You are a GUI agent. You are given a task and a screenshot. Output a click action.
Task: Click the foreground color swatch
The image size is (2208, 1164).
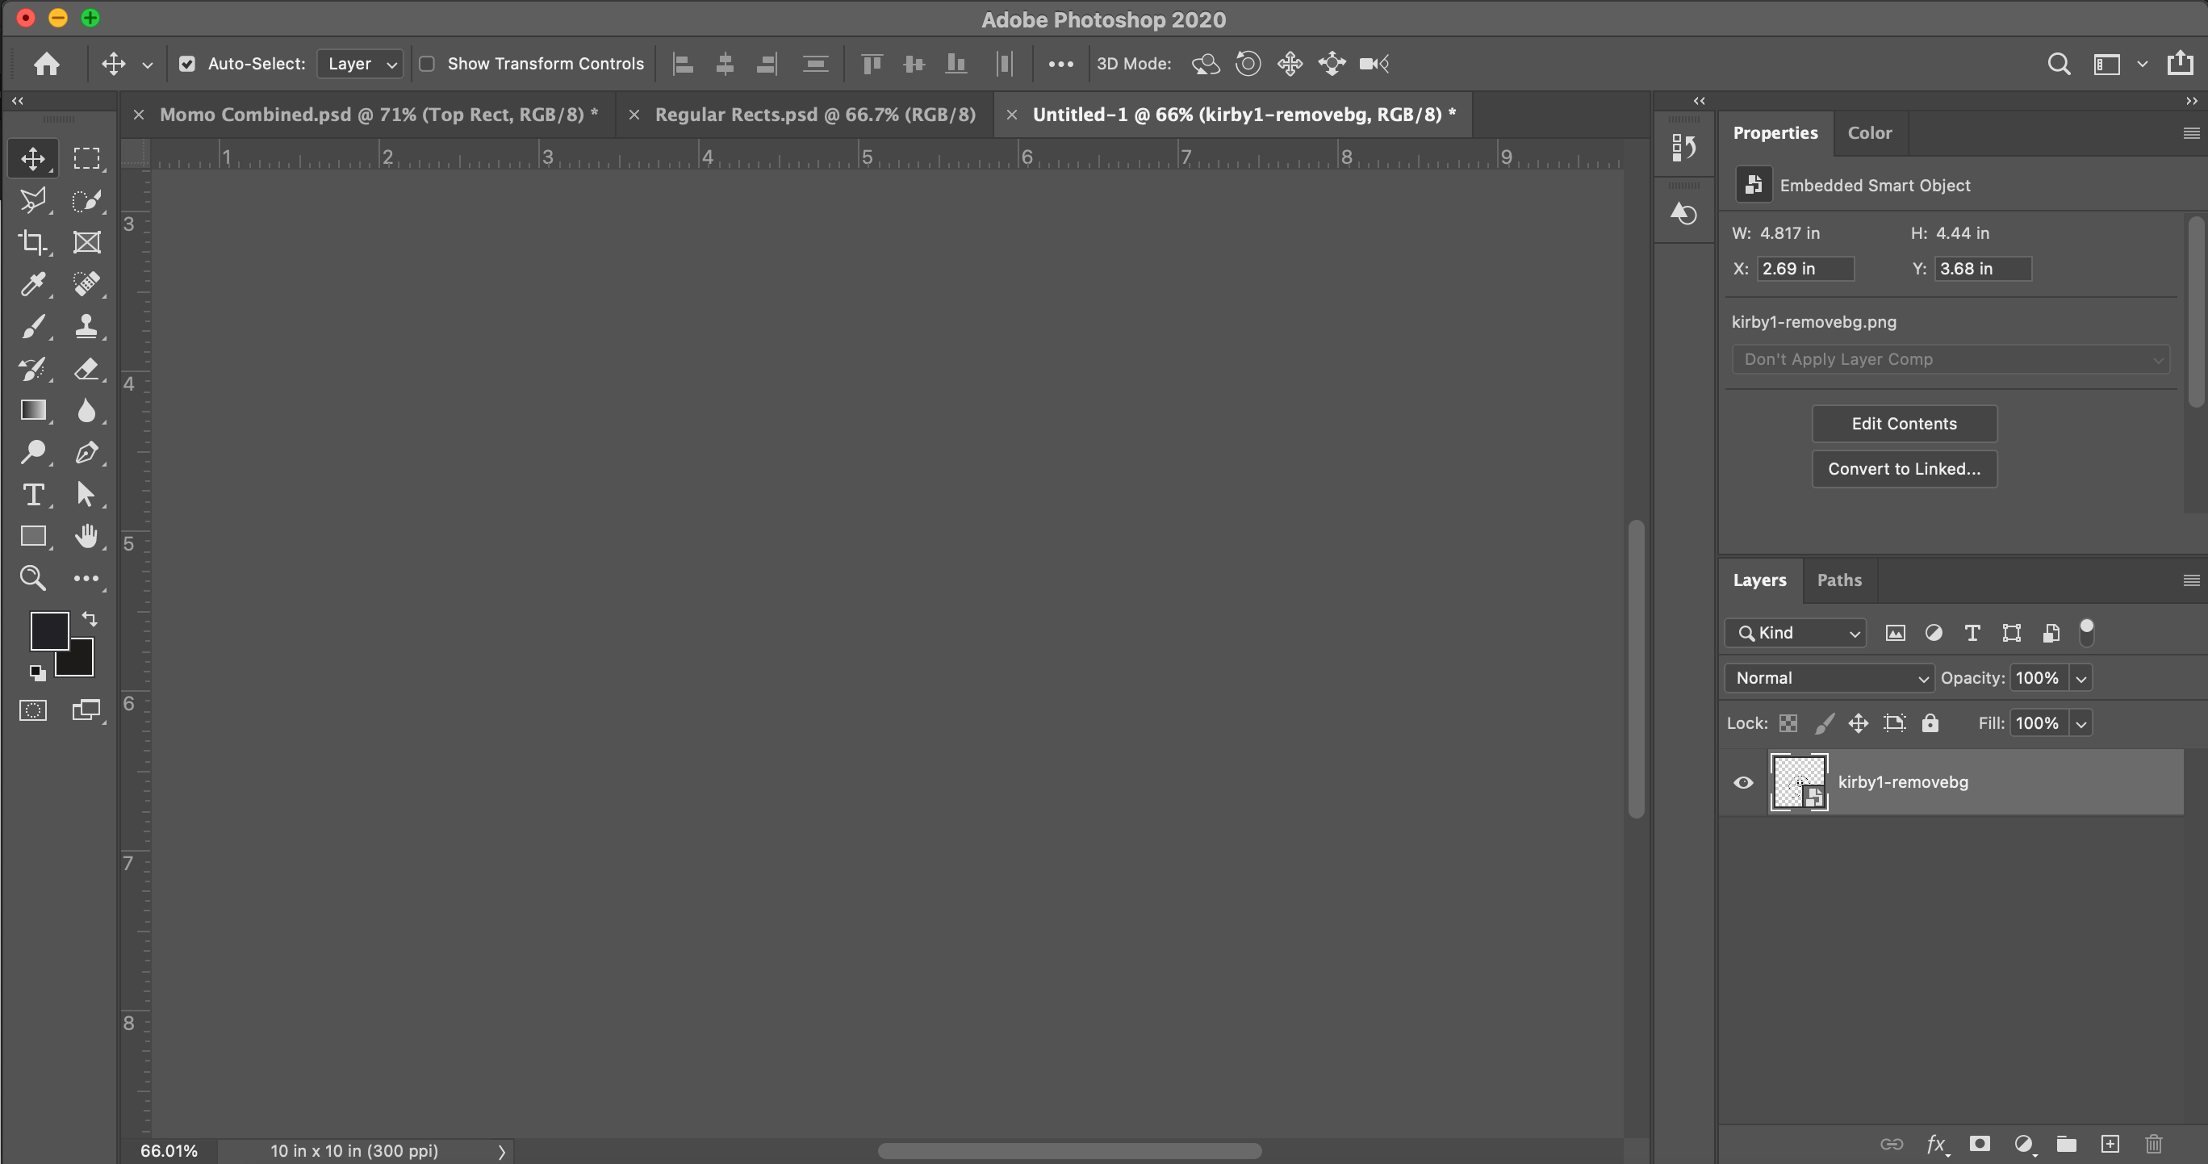click(x=48, y=630)
